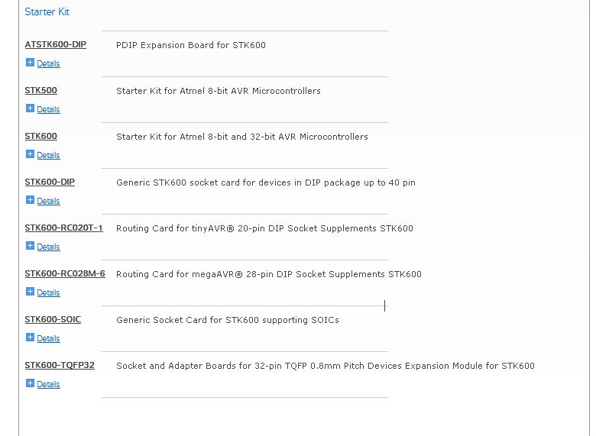Open Details link for ATSTK600-DIP
Screen dimensions: 596x436
pos(48,63)
